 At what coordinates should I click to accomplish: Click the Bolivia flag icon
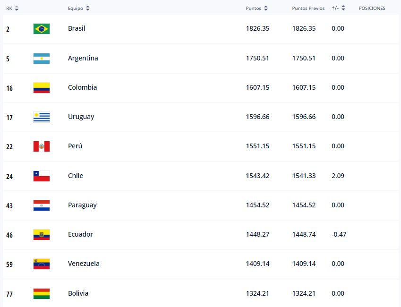coord(42,294)
